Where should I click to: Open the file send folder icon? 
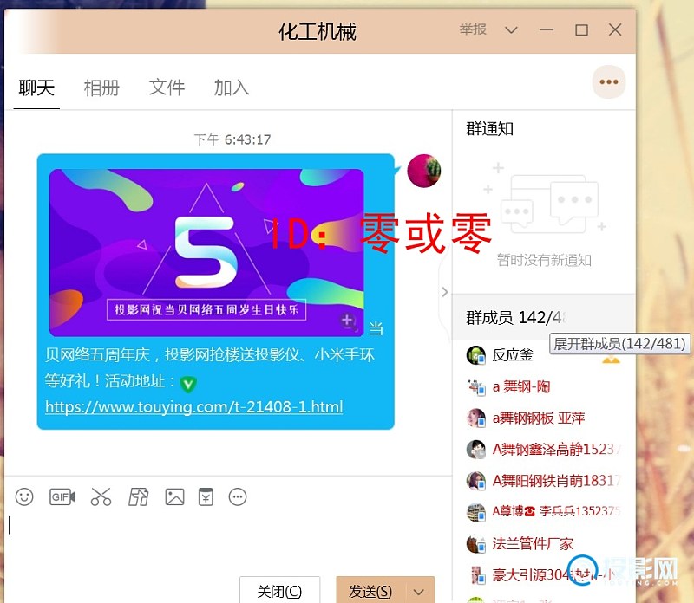[x=139, y=497]
